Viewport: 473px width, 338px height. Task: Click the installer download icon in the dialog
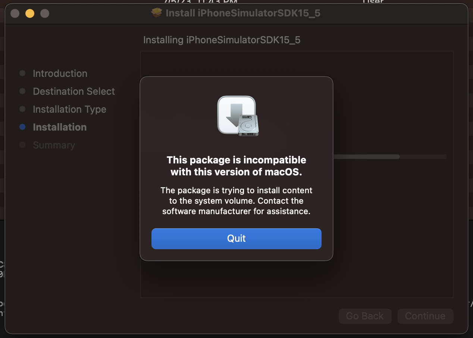(236, 116)
